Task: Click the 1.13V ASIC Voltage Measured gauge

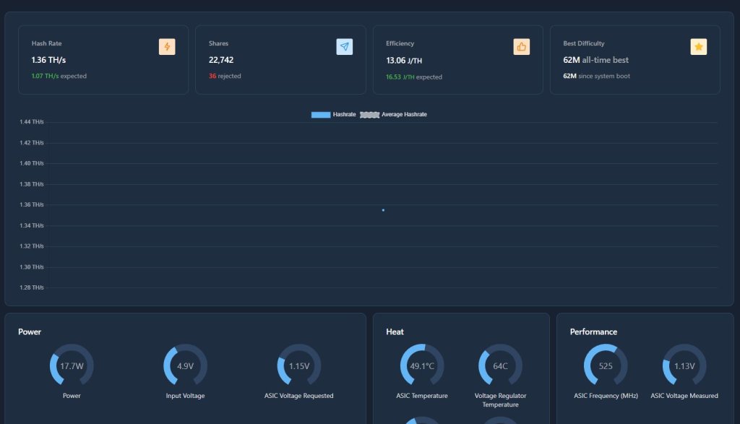Action: tap(684, 366)
